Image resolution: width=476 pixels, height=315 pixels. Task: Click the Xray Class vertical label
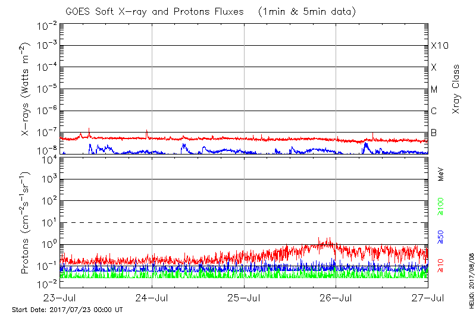456,89
